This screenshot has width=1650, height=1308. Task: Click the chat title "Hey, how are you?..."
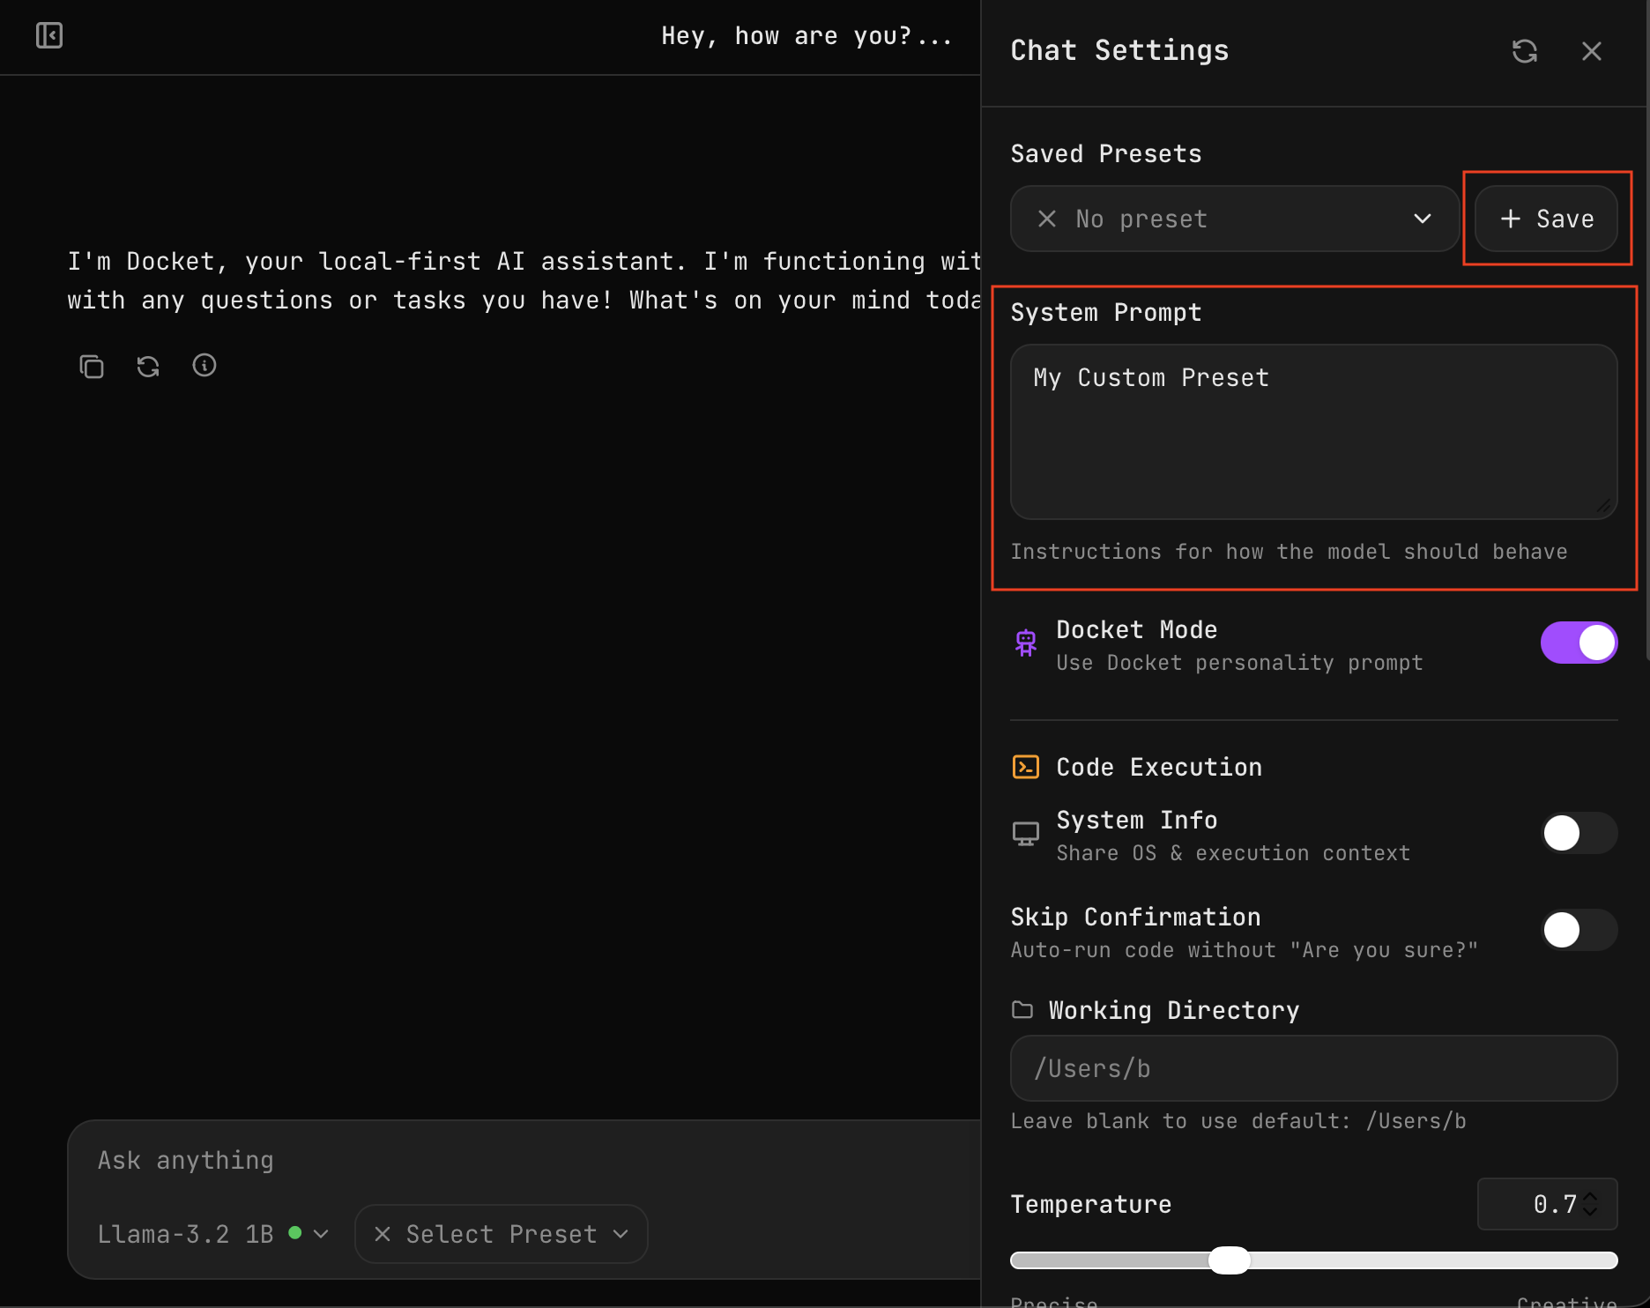(x=807, y=36)
